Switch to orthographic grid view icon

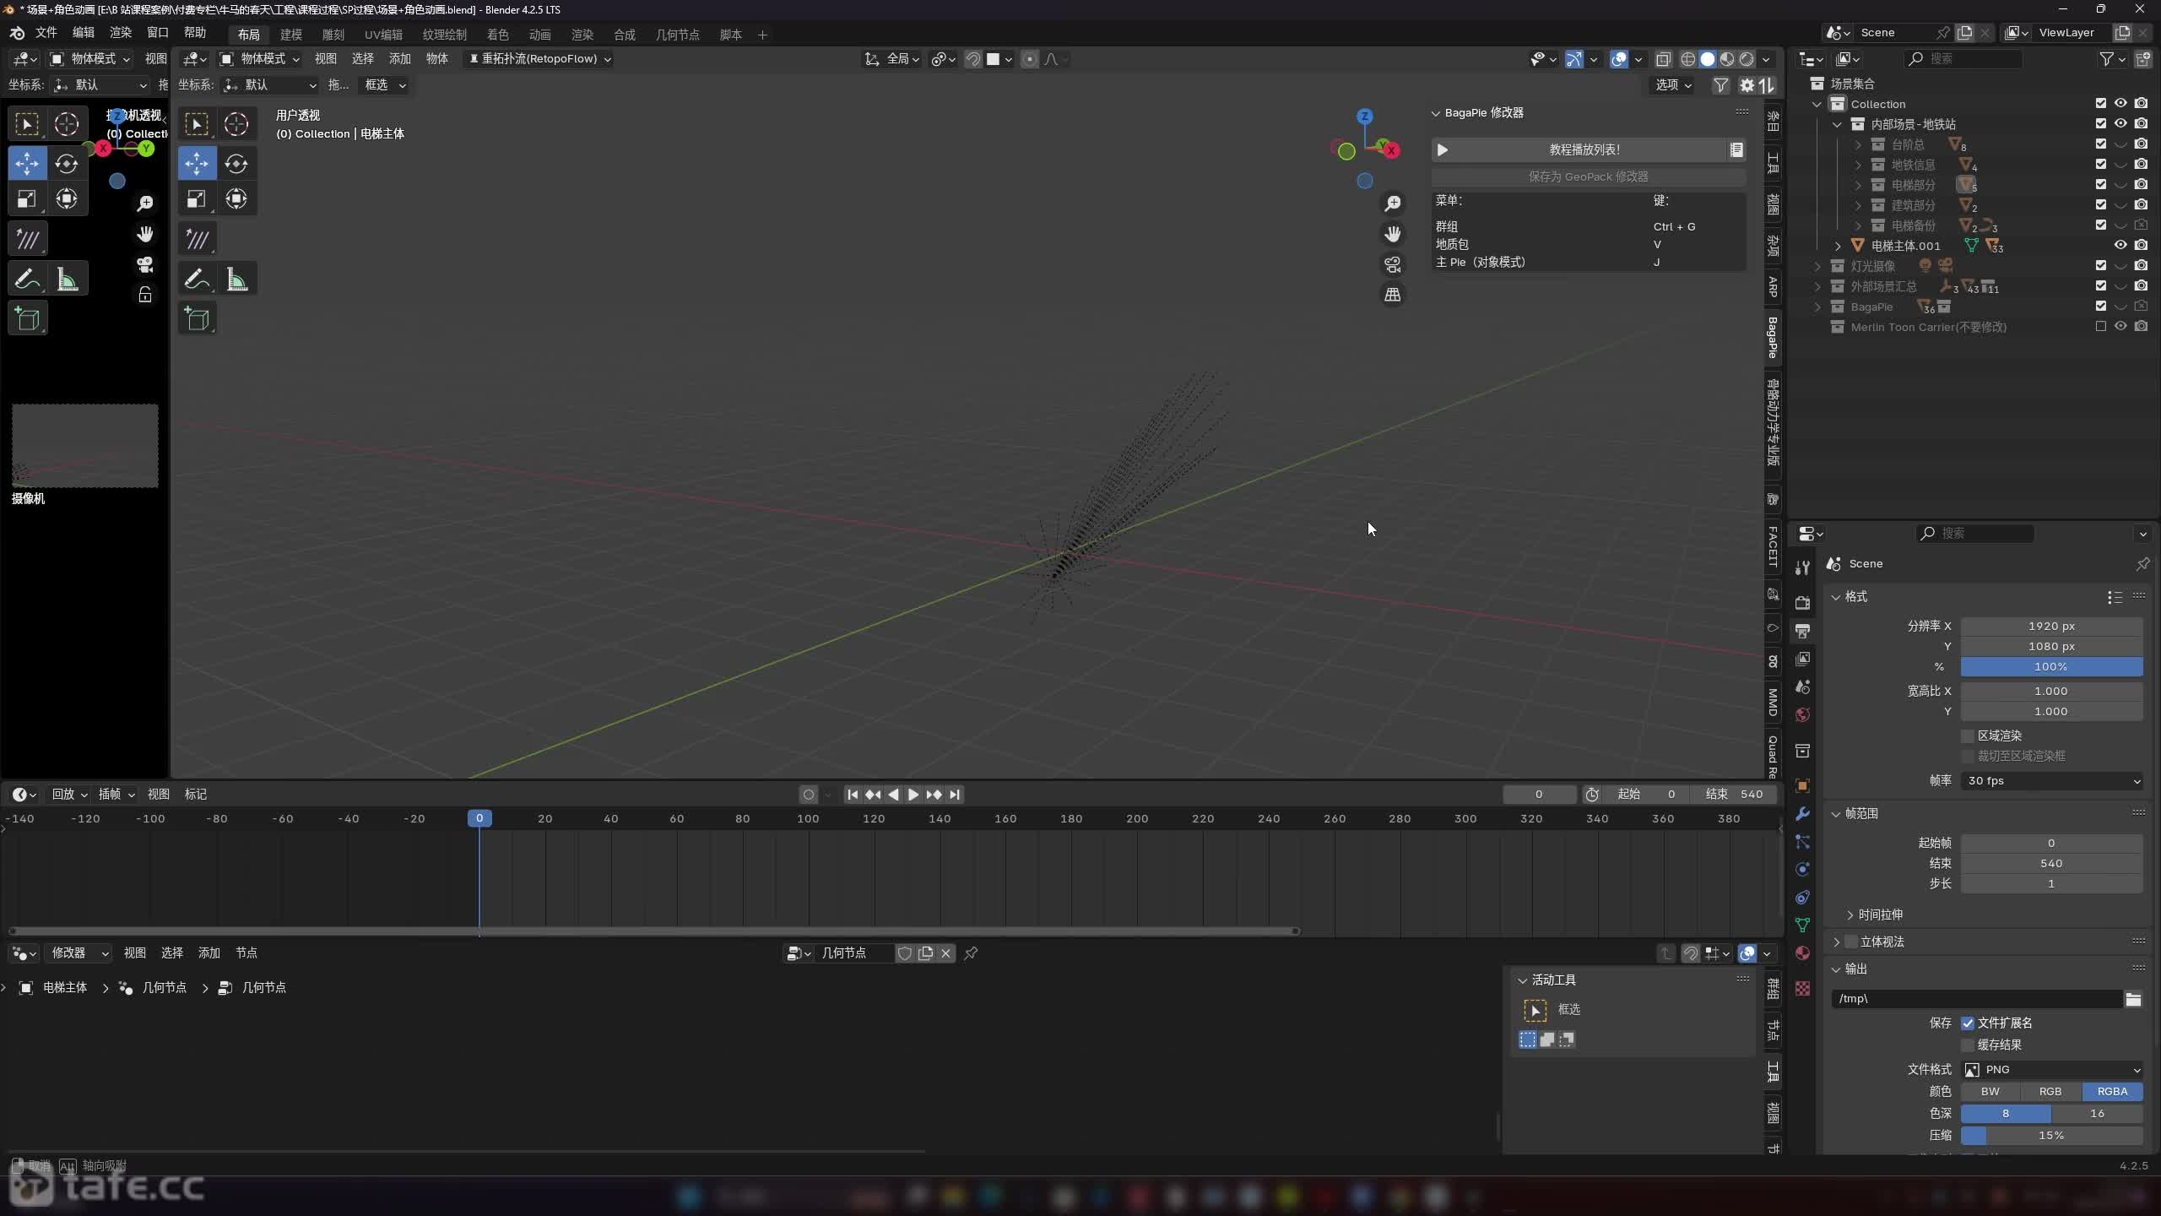click(x=1392, y=295)
